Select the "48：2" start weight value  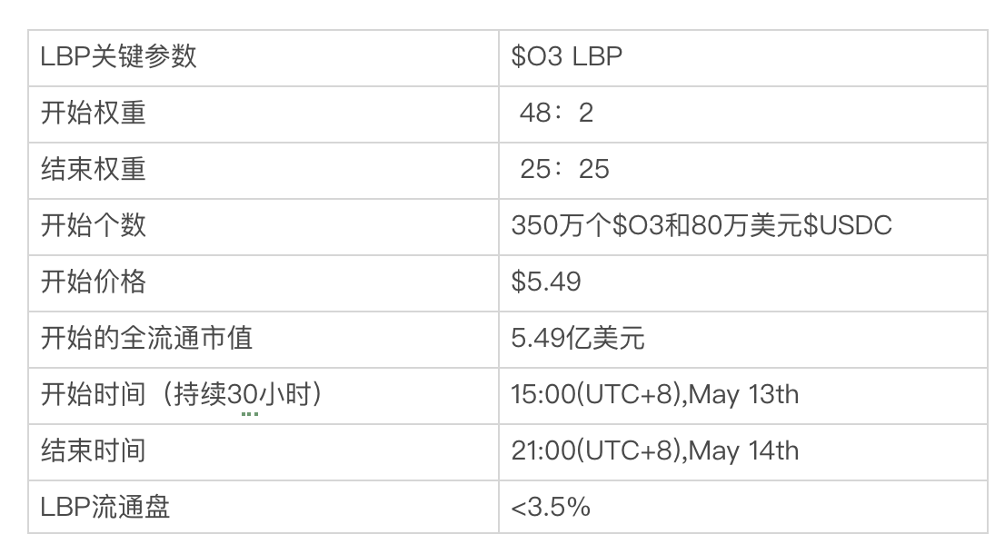coord(556,113)
